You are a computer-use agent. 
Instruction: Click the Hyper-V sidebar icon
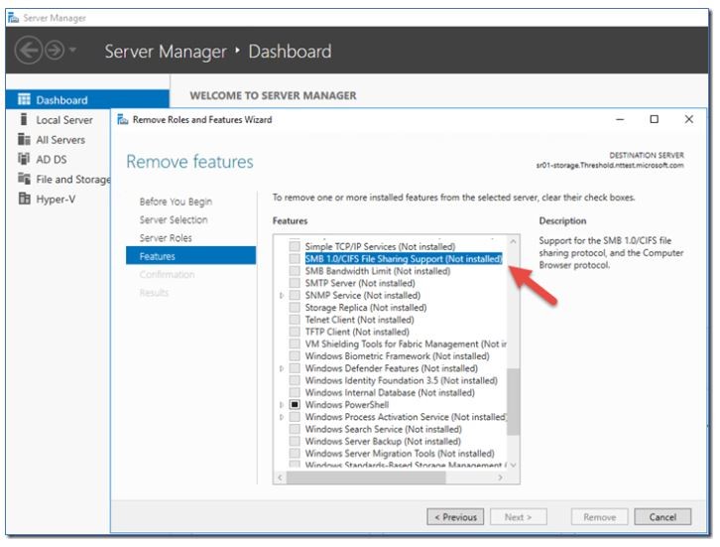coord(23,199)
